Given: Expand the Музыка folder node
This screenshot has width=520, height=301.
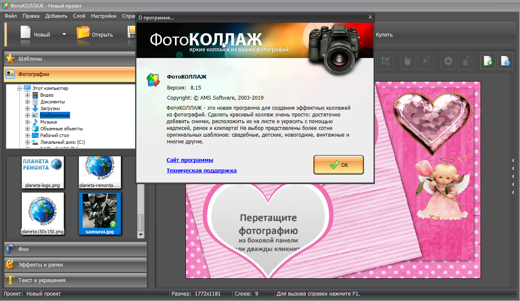Looking at the screenshot, I should [28, 122].
